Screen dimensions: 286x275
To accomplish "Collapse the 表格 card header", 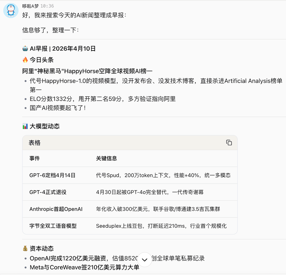I will point(34,143).
